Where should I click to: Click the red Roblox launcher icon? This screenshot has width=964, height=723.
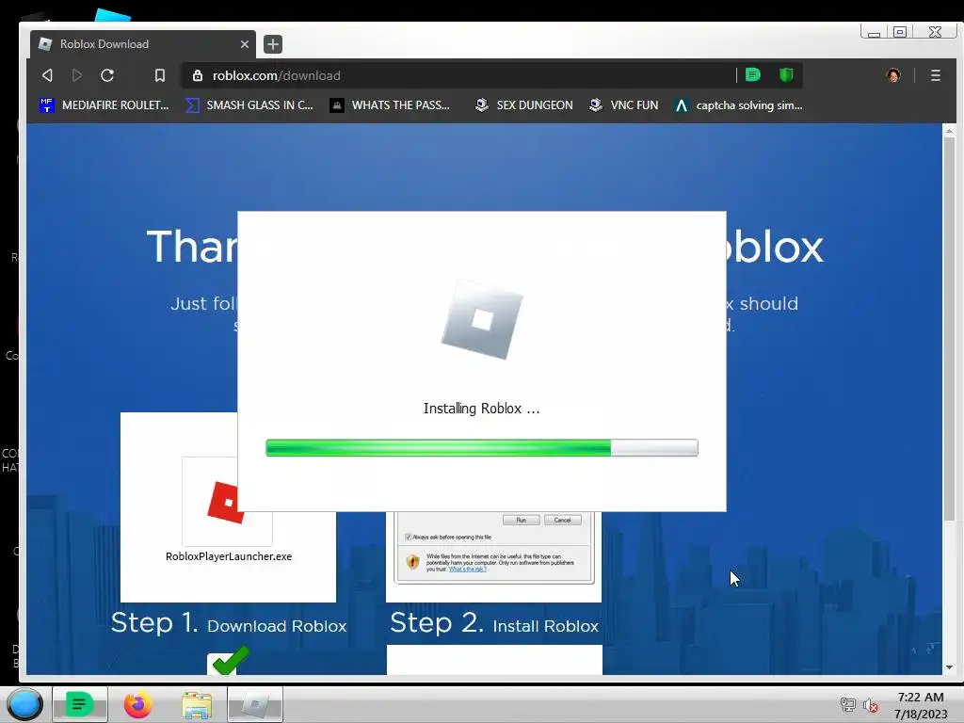coord(225,503)
